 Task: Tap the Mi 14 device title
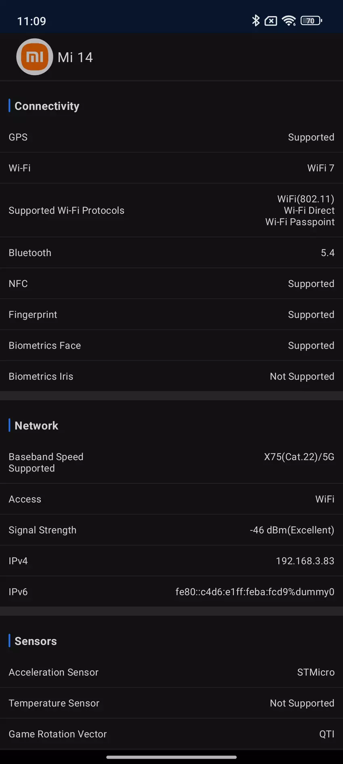(x=75, y=57)
